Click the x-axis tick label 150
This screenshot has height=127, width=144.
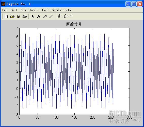pos(74,117)
